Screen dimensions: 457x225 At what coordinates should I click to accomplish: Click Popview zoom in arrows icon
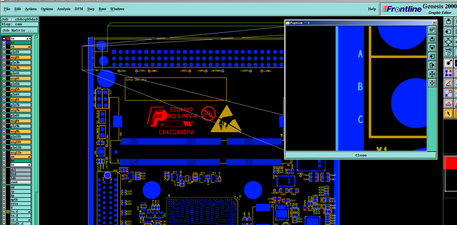pos(432,74)
